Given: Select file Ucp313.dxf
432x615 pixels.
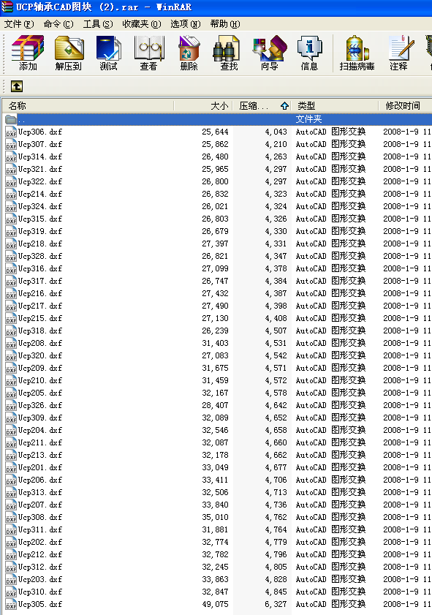Looking at the screenshot, I should coord(40,492).
